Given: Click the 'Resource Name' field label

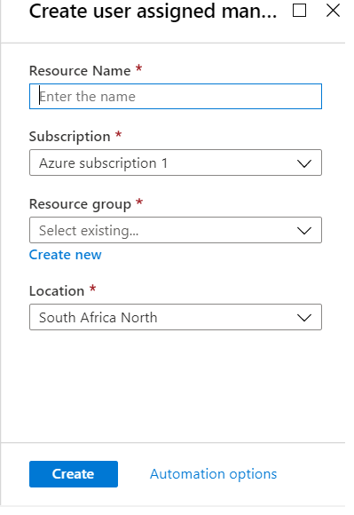Looking at the screenshot, I should tap(80, 71).
